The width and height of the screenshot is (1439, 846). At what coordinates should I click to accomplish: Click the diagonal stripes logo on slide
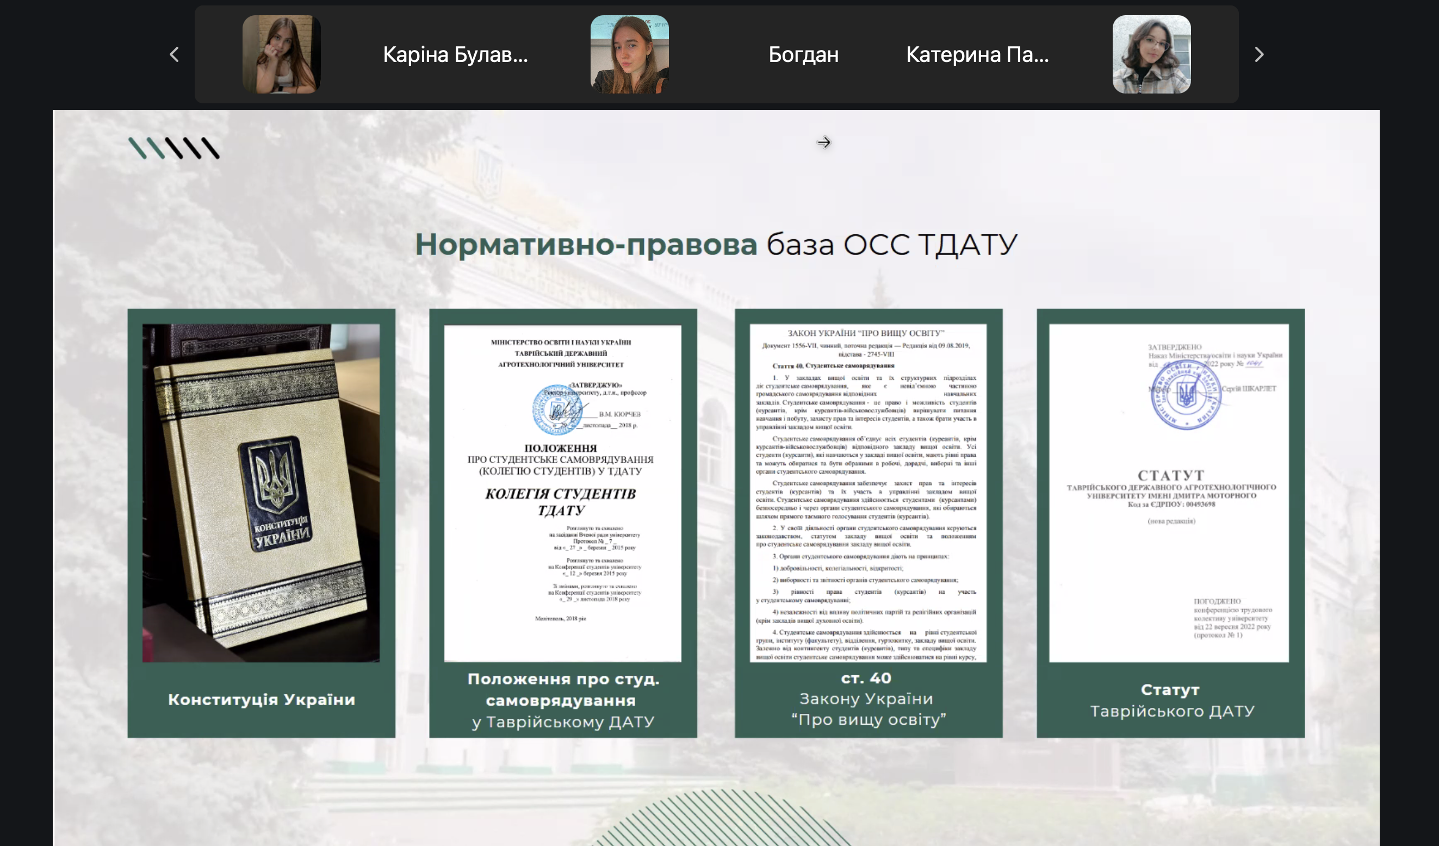point(173,148)
